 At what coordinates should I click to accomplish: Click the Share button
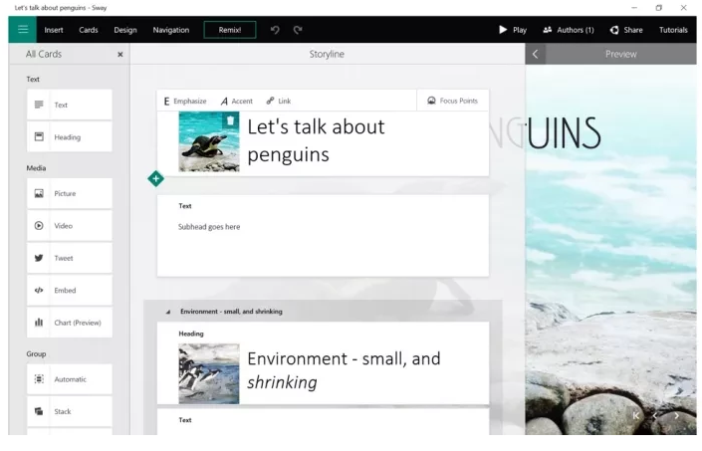[627, 30]
